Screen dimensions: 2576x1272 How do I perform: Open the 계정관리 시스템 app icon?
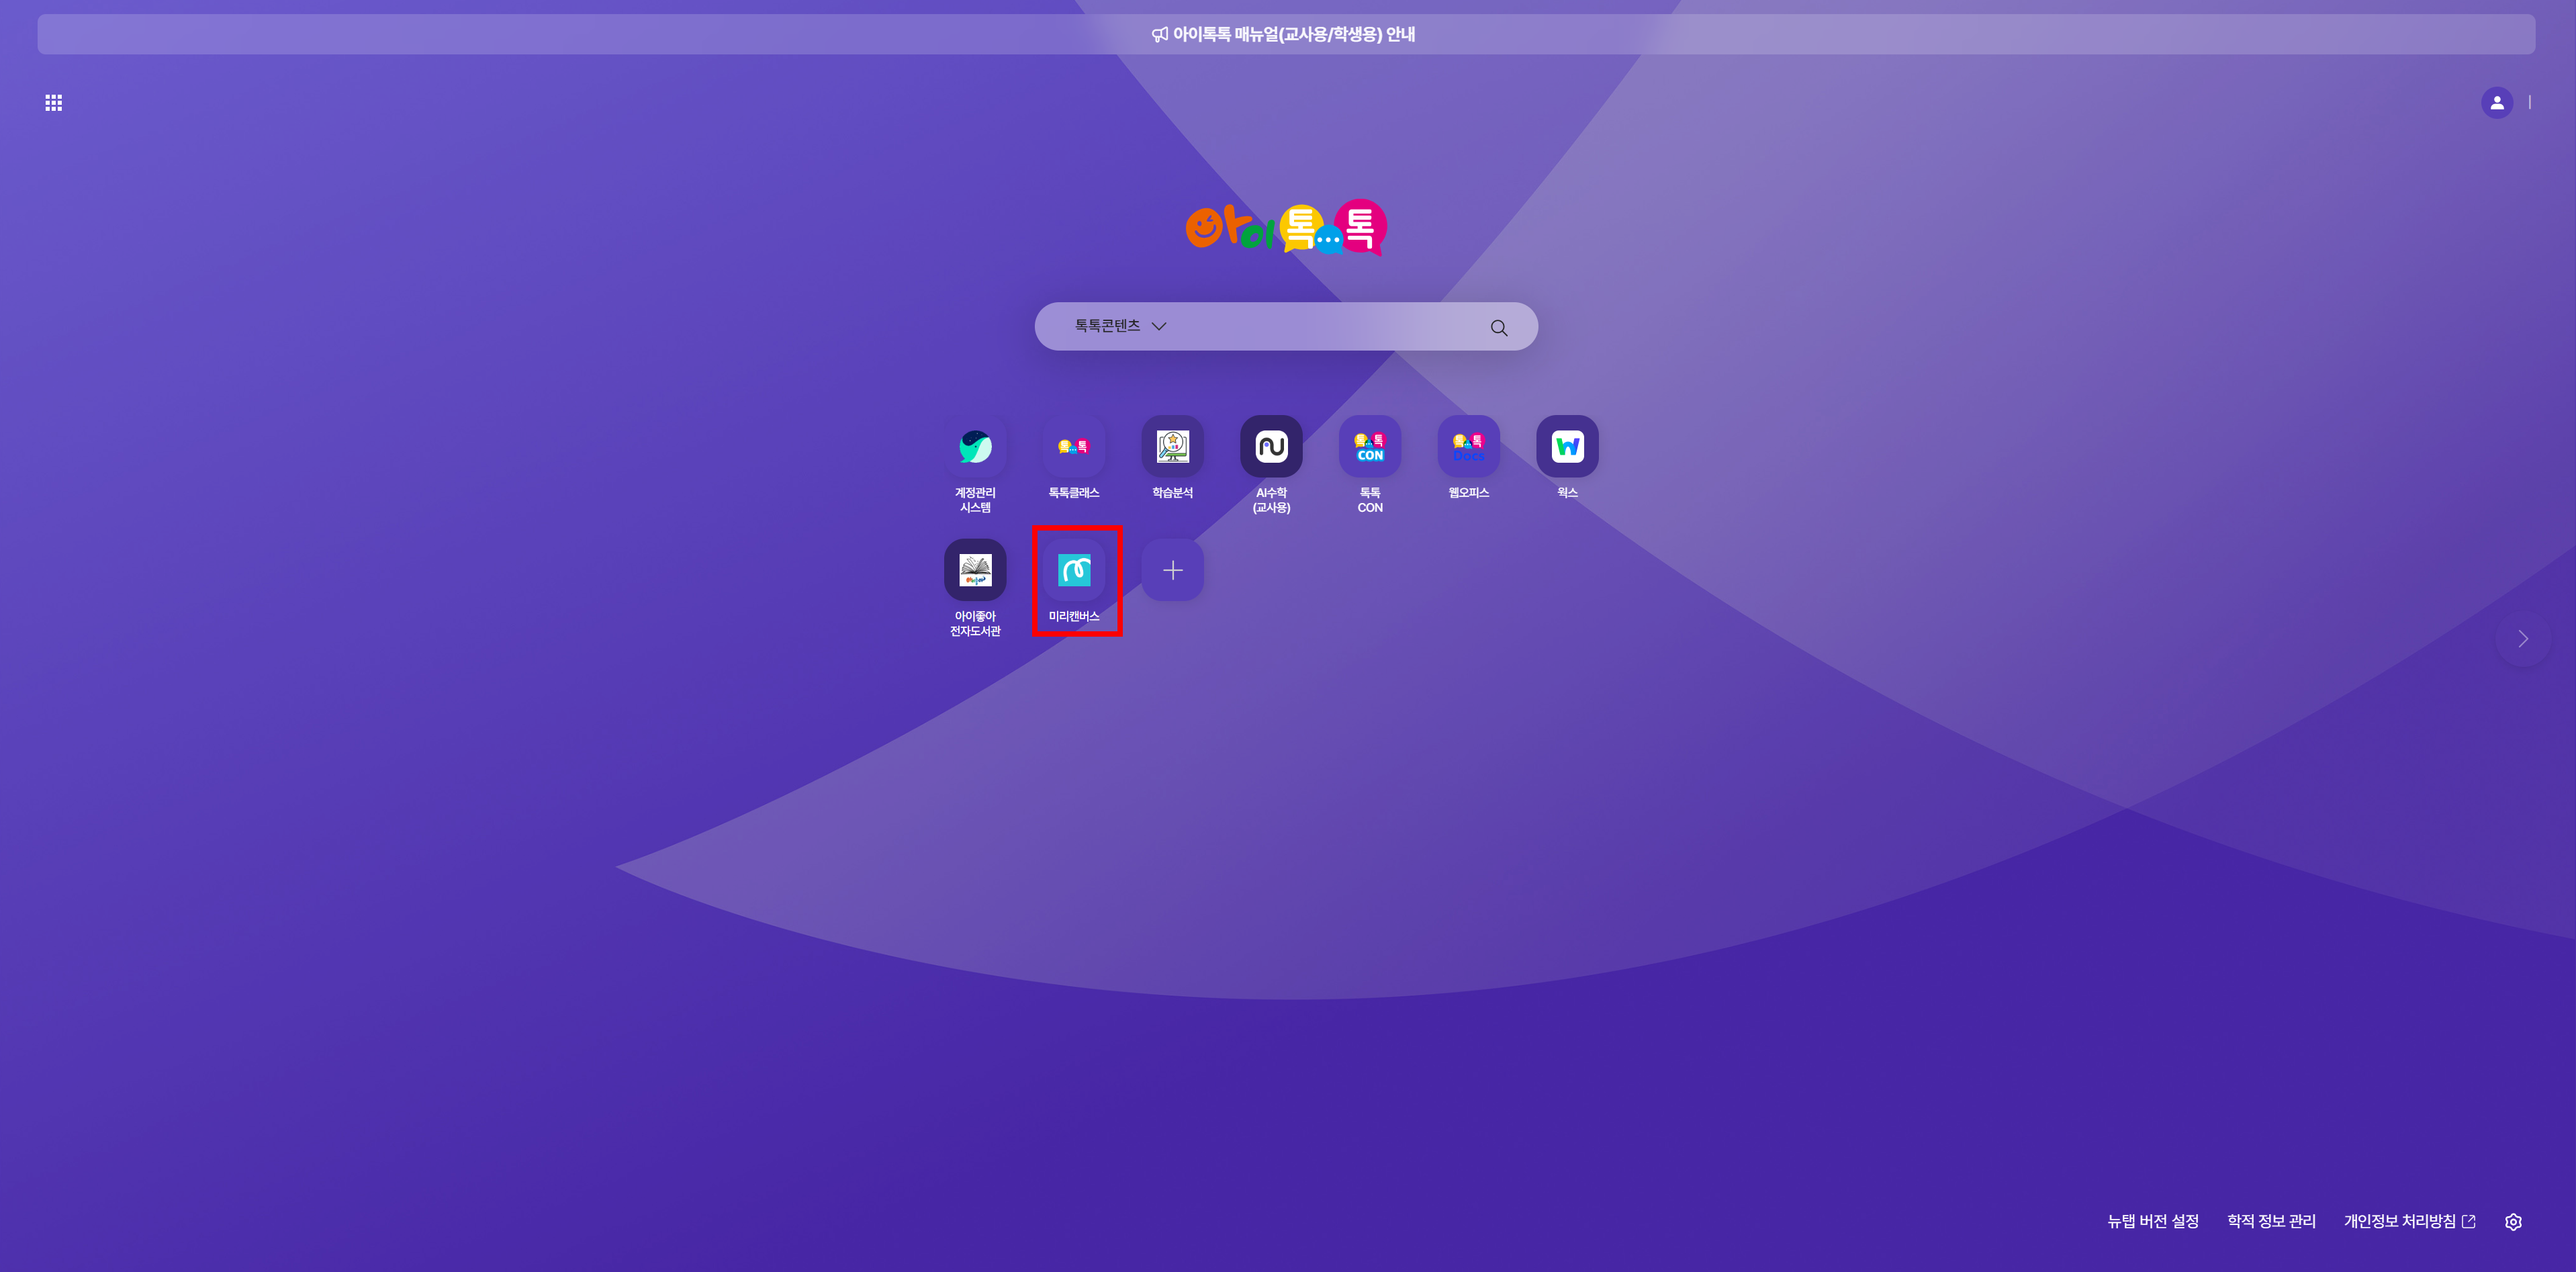(x=975, y=447)
